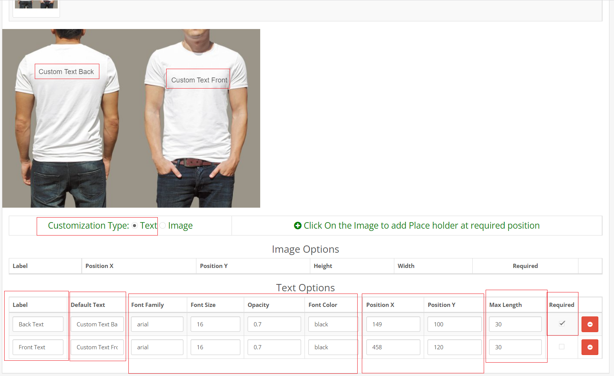Click font family field in Back Text row
The height and width of the screenshot is (376, 614).
click(157, 324)
